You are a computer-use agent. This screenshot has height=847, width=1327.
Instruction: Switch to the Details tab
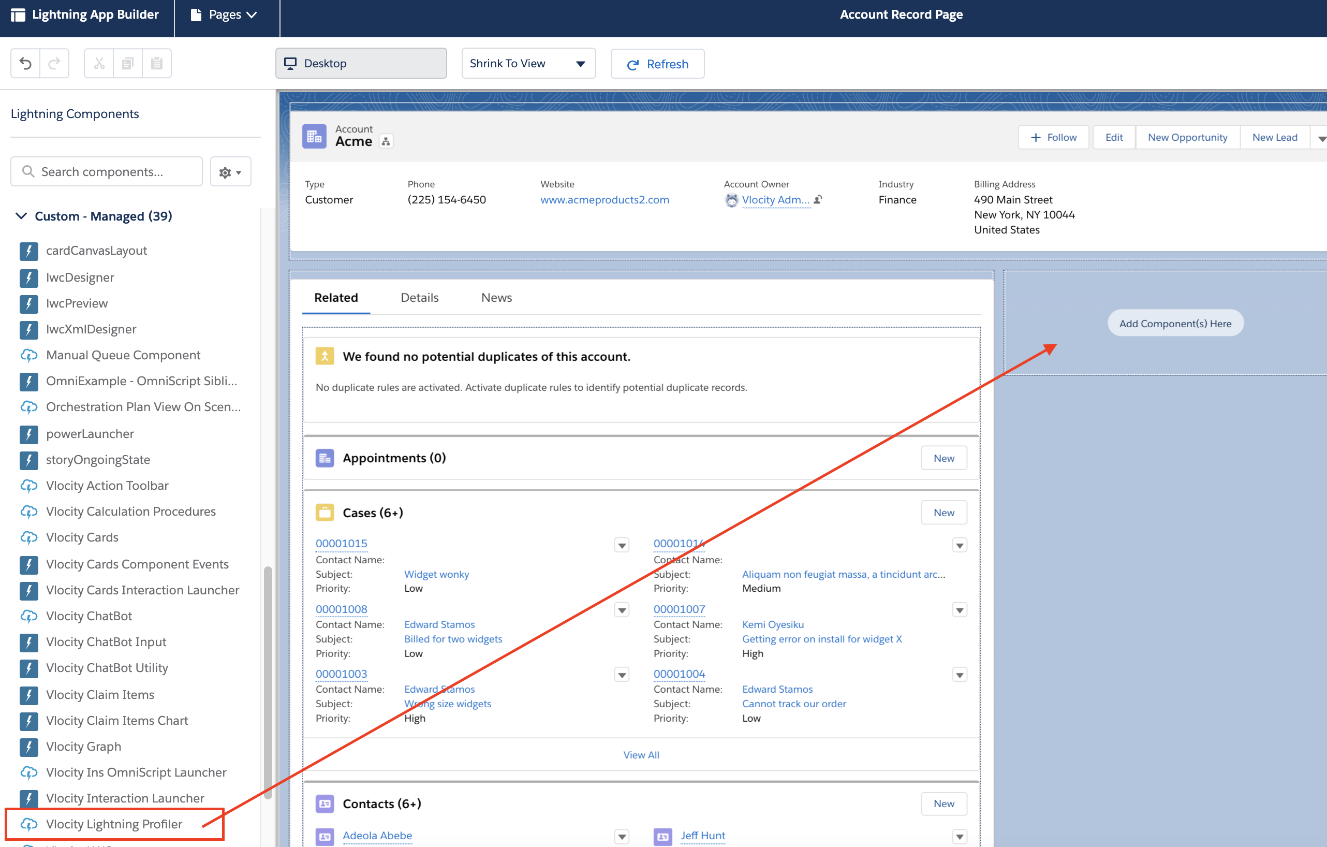[x=420, y=298]
